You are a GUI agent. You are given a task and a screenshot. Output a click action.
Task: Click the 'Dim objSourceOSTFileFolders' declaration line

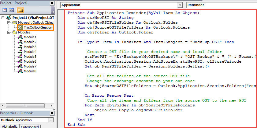[134, 28]
